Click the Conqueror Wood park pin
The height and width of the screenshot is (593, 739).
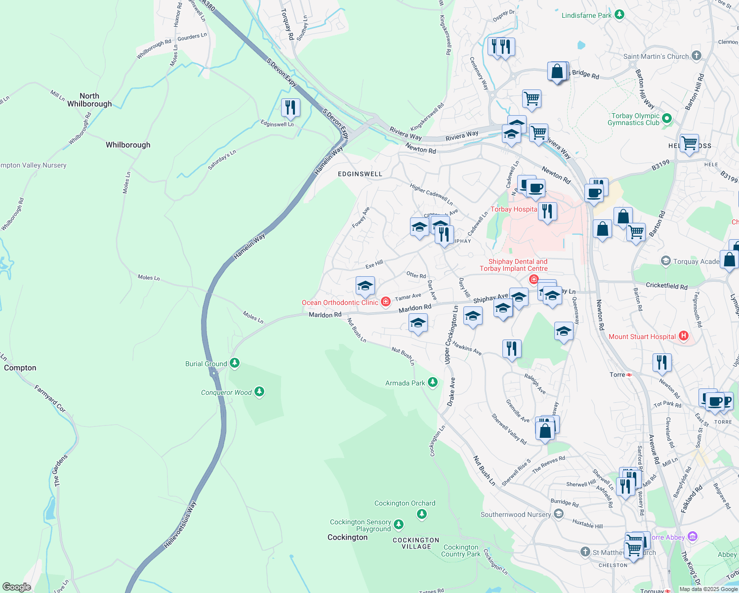coord(259,392)
